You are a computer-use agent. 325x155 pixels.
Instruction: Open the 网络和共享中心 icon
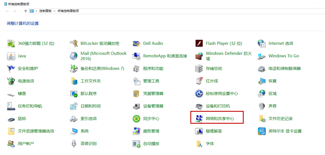pyautogui.click(x=199, y=119)
